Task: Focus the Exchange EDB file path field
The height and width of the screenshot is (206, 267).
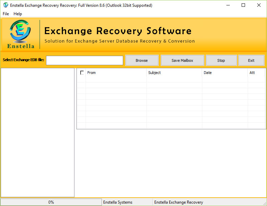Action: pyautogui.click(x=85, y=60)
